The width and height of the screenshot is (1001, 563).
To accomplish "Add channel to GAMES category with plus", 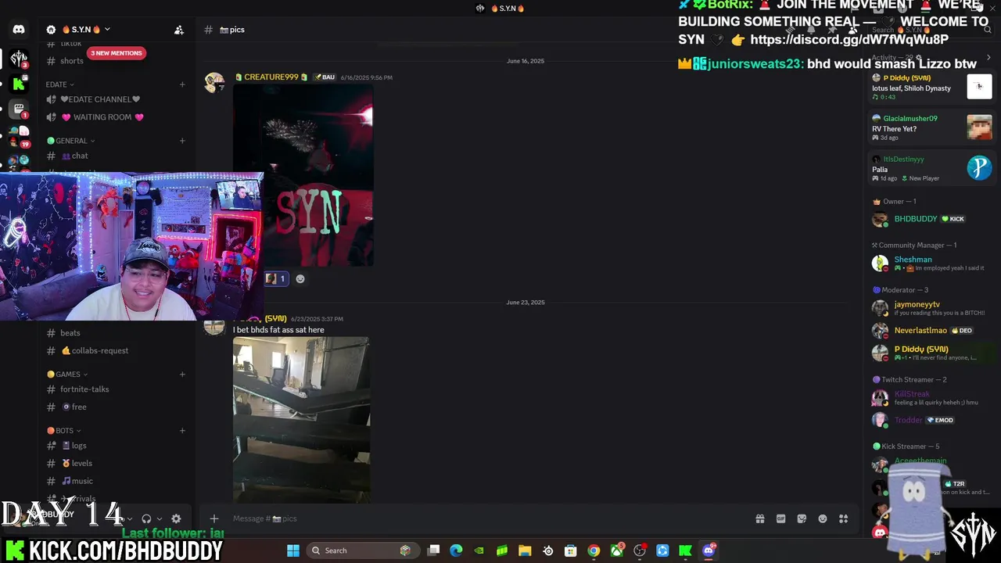I will (182, 374).
